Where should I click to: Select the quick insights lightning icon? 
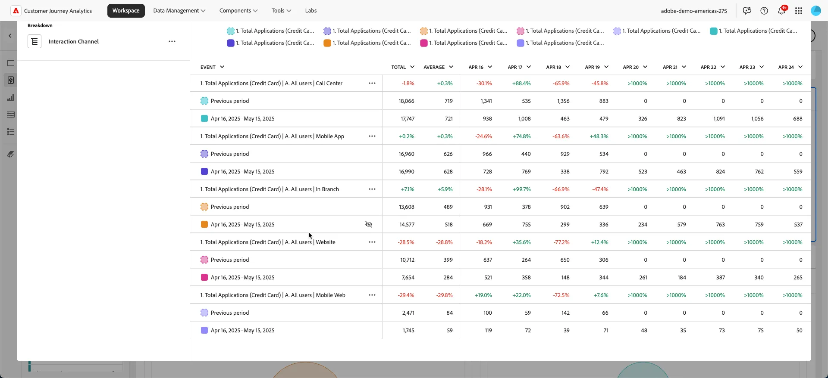click(11, 80)
